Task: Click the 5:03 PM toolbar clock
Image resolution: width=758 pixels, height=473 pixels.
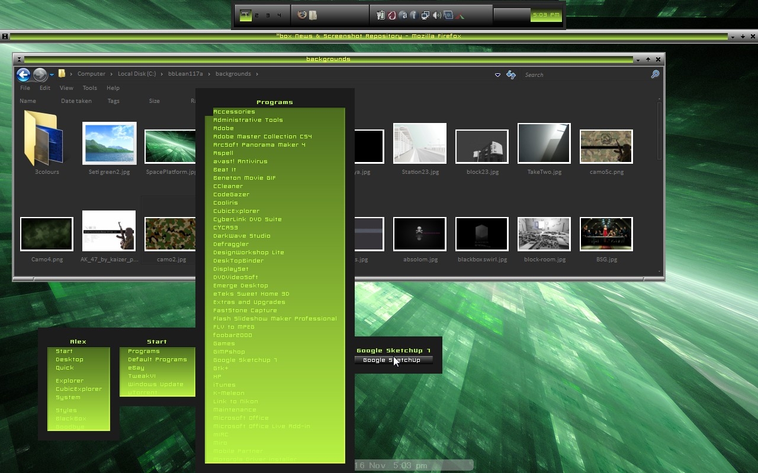Action: pos(546,15)
